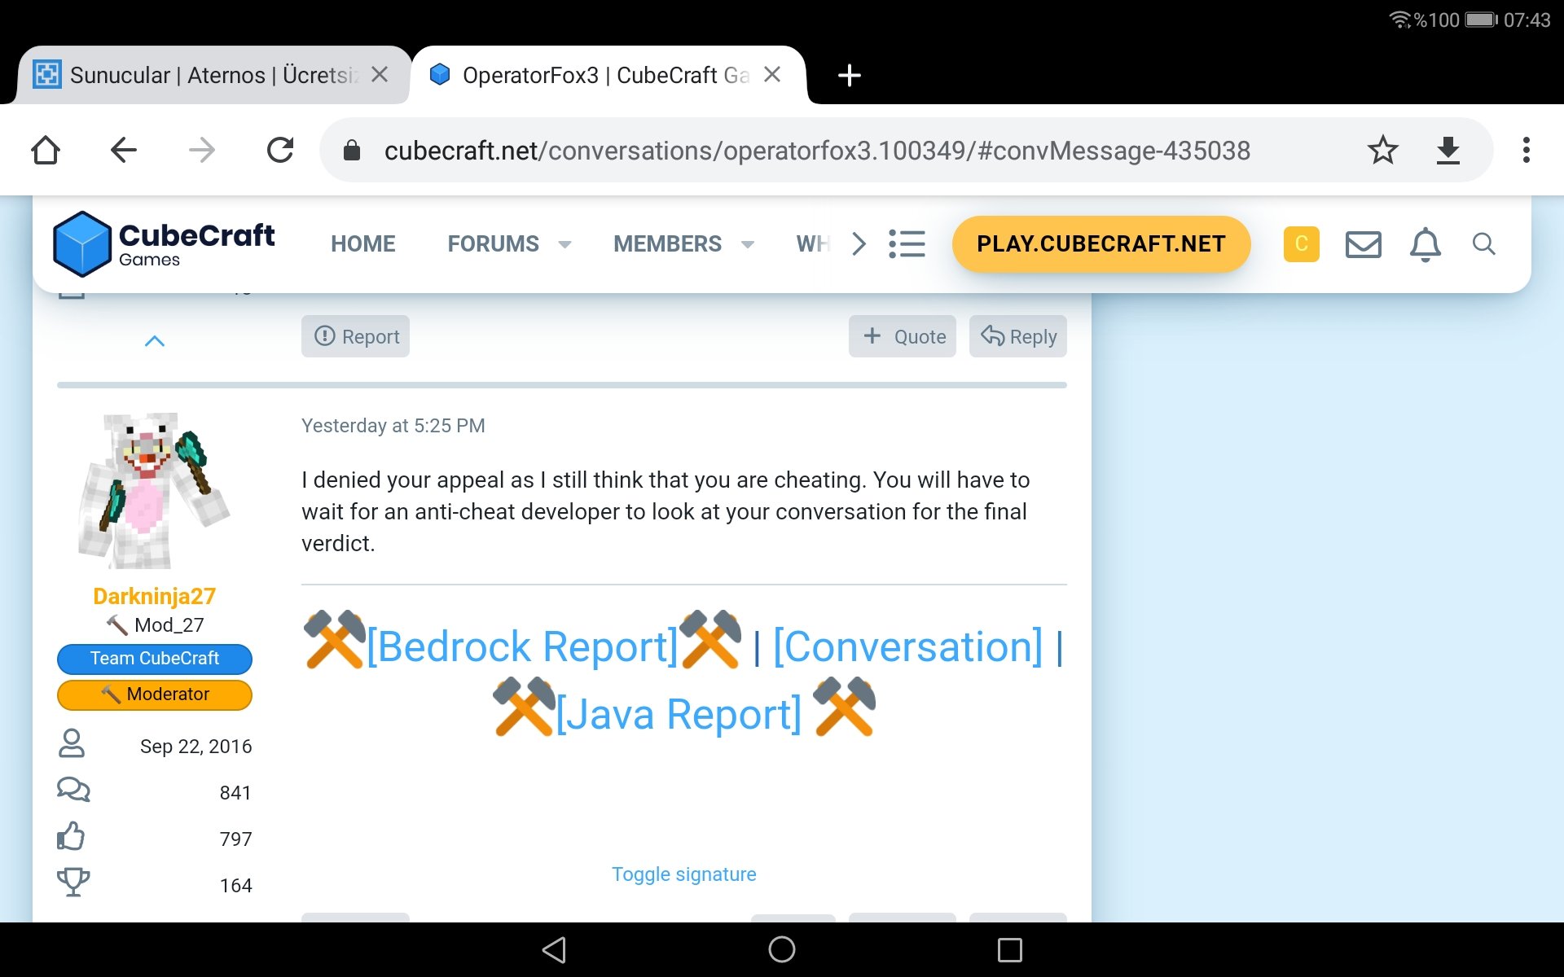Open conversations envelope icon
This screenshot has width=1564, height=977.
(x=1363, y=244)
